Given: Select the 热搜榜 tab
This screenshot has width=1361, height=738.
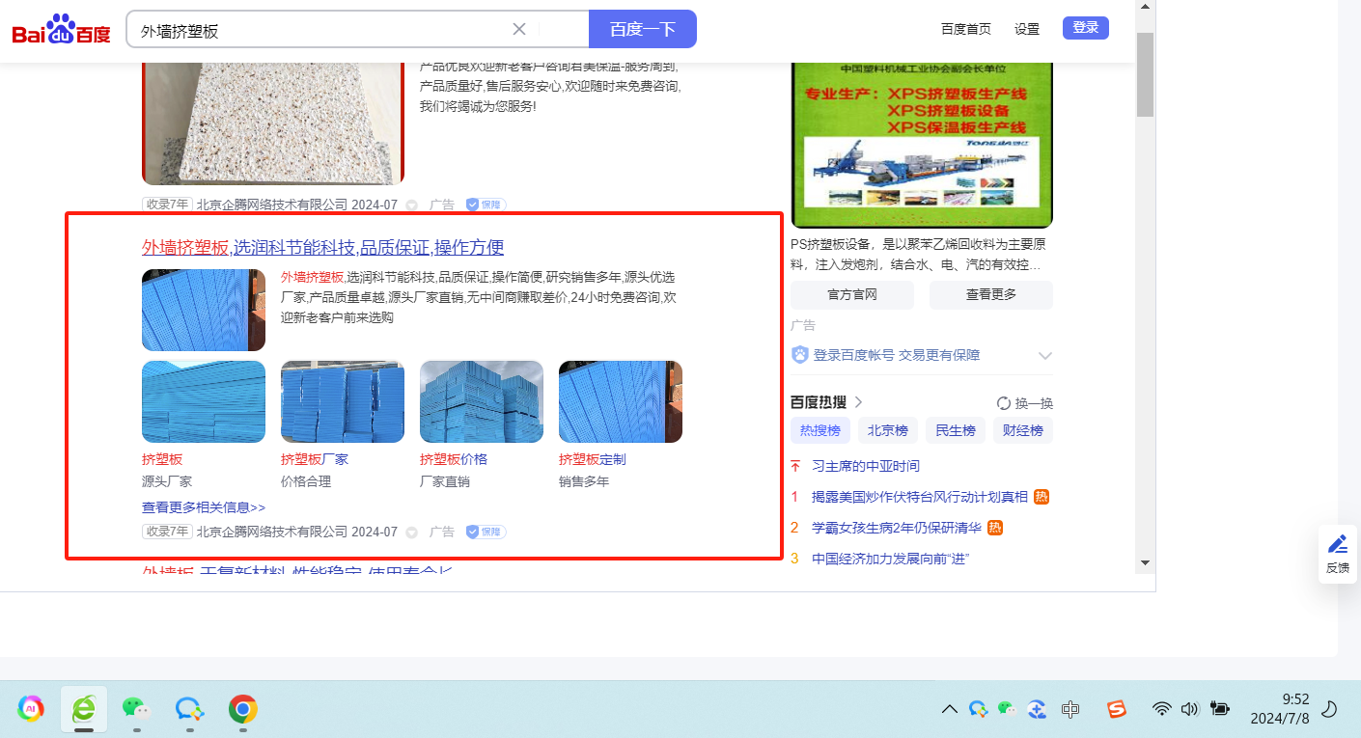Looking at the screenshot, I should [820, 430].
